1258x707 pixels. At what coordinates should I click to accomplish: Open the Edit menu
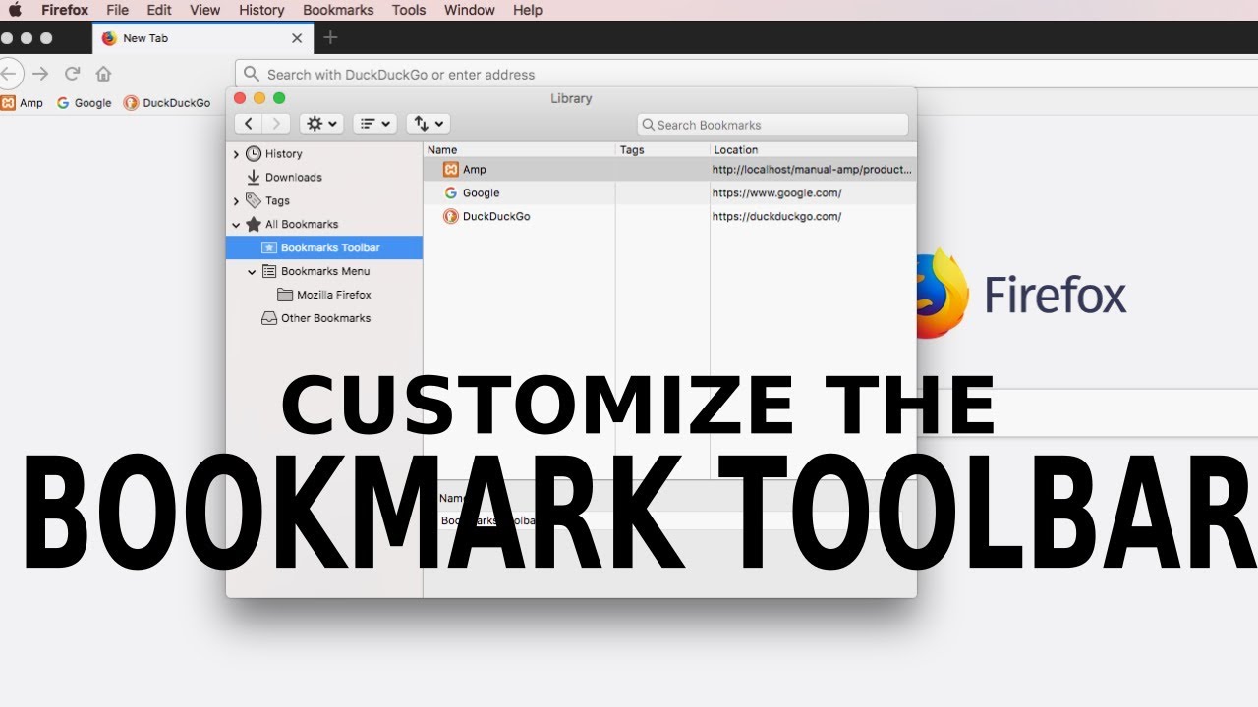coord(158,10)
